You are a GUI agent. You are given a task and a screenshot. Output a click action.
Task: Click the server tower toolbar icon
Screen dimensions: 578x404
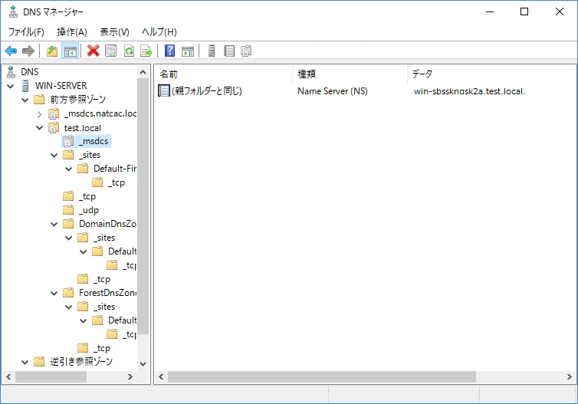point(212,51)
